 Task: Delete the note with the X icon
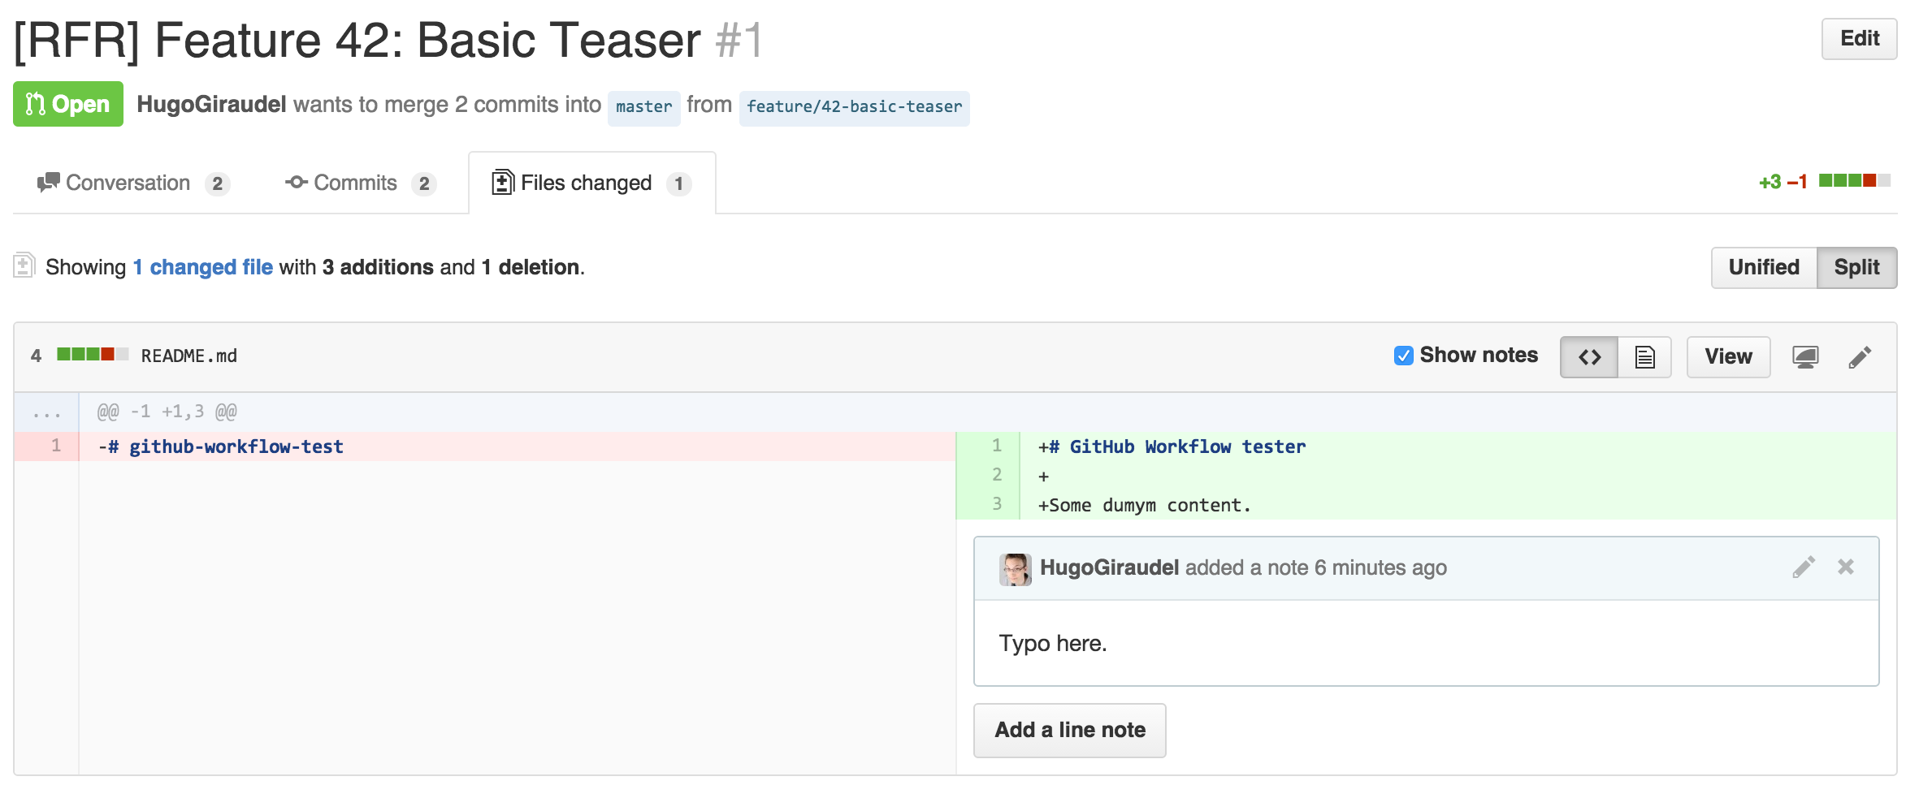(1846, 567)
